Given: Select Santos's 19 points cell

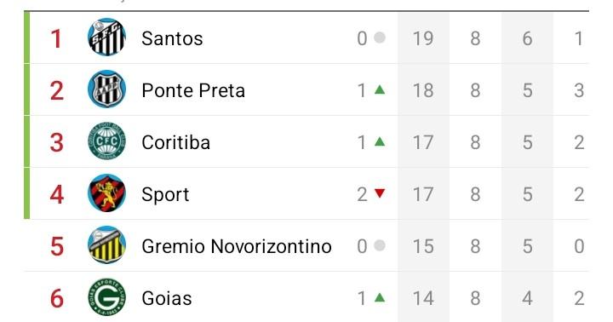Looking at the screenshot, I should click(423, 38).
